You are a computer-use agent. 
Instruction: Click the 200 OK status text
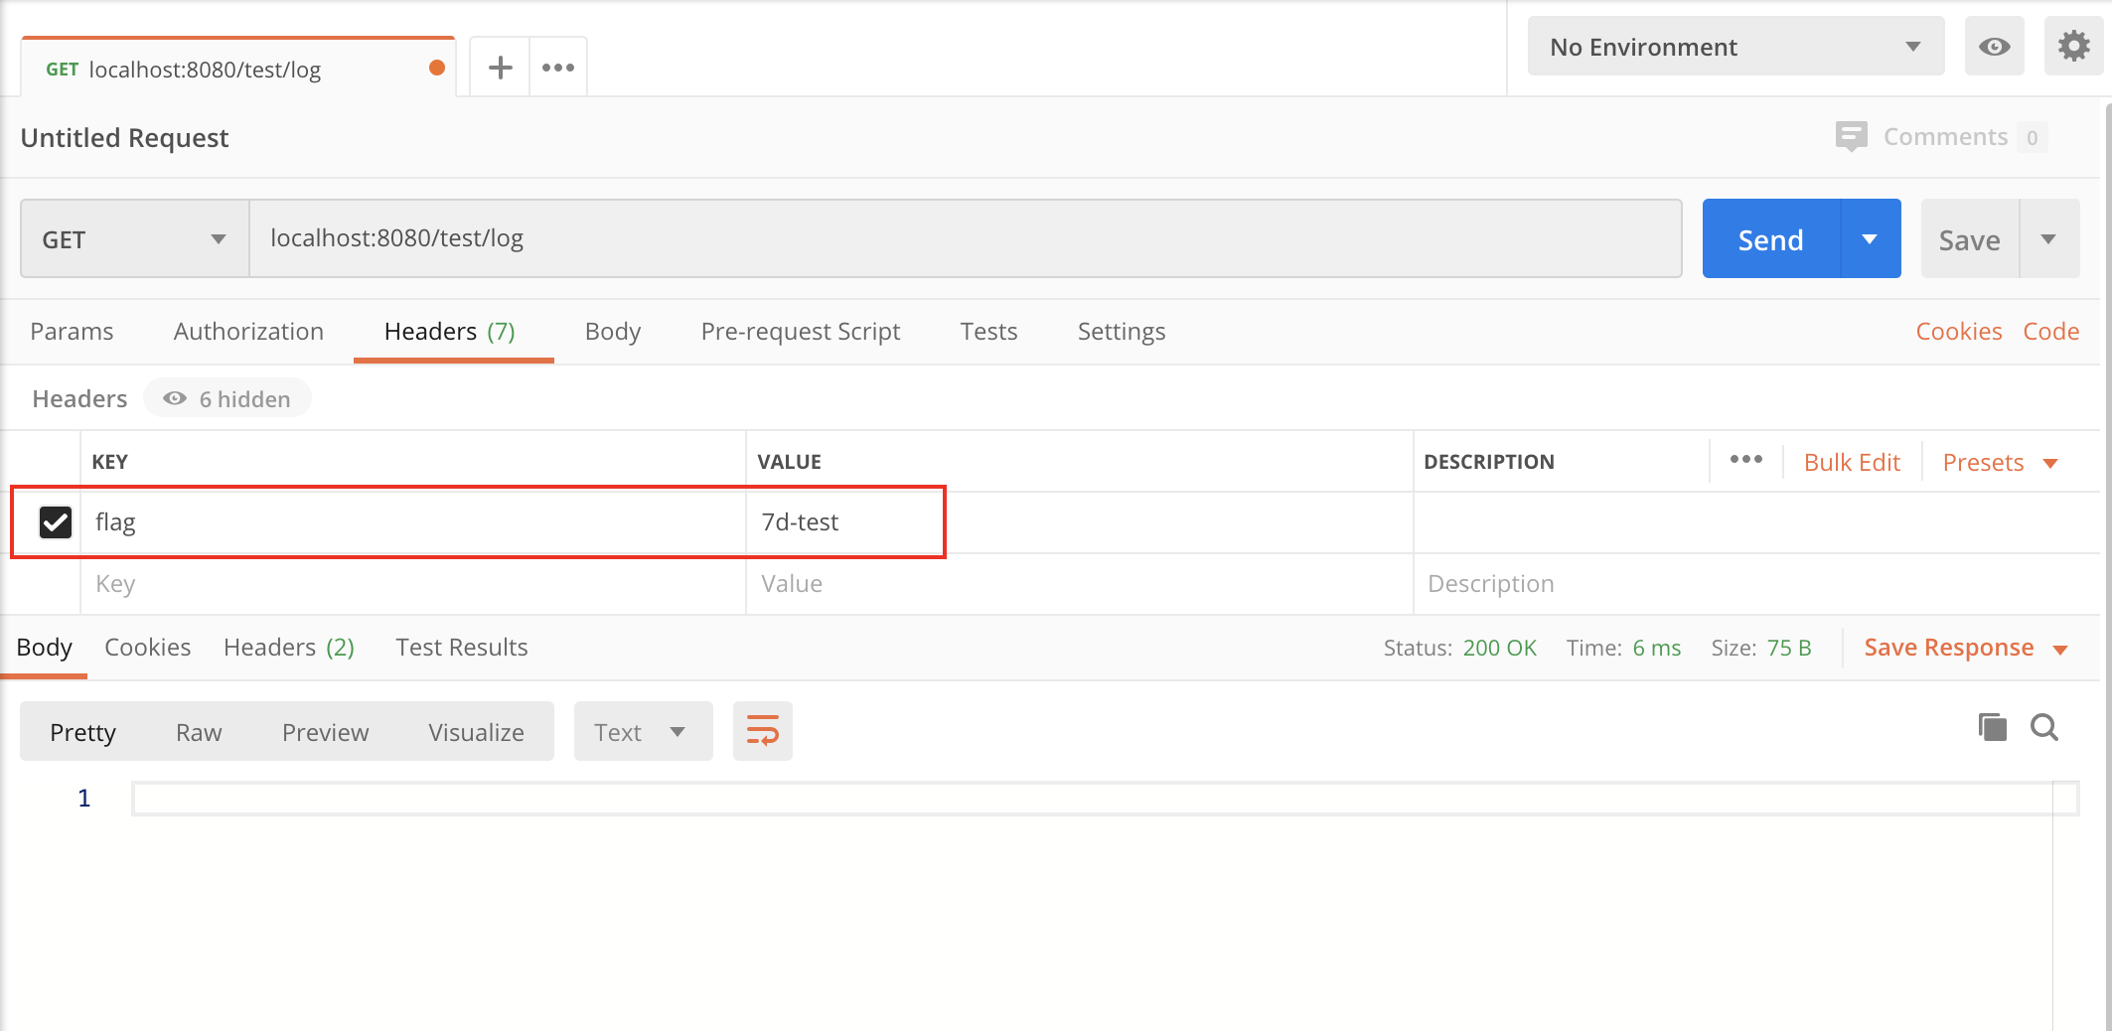coord(1499,648)
